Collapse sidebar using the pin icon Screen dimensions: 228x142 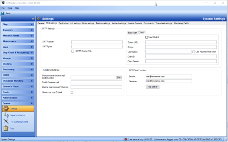click(33, 19)
